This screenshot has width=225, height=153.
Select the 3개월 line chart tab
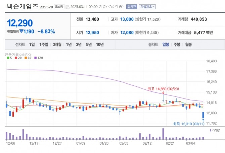click(x=57, y=45)
